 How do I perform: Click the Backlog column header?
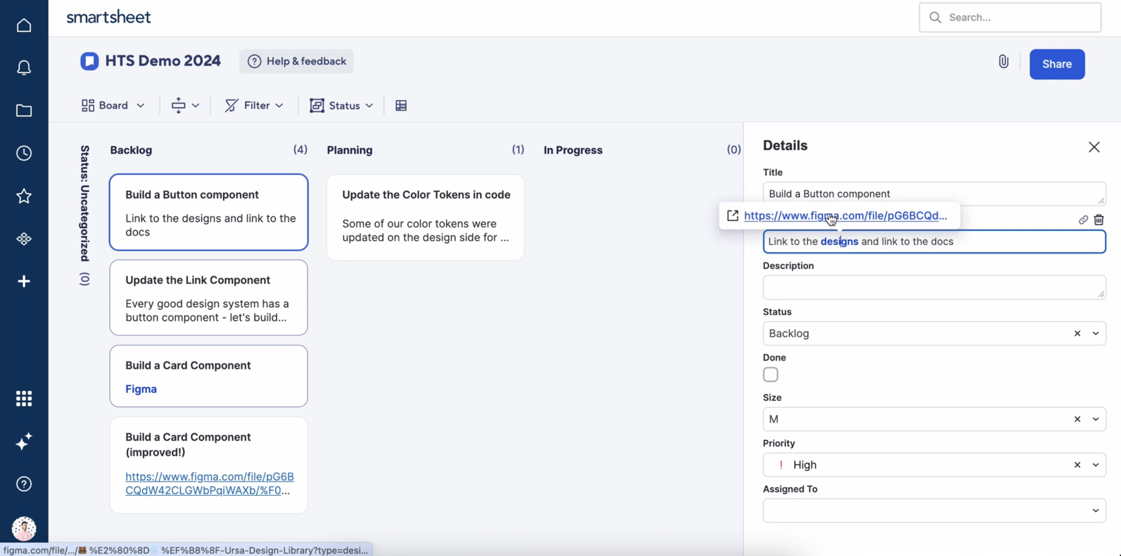pyautogui.click(x=131, y=150)
